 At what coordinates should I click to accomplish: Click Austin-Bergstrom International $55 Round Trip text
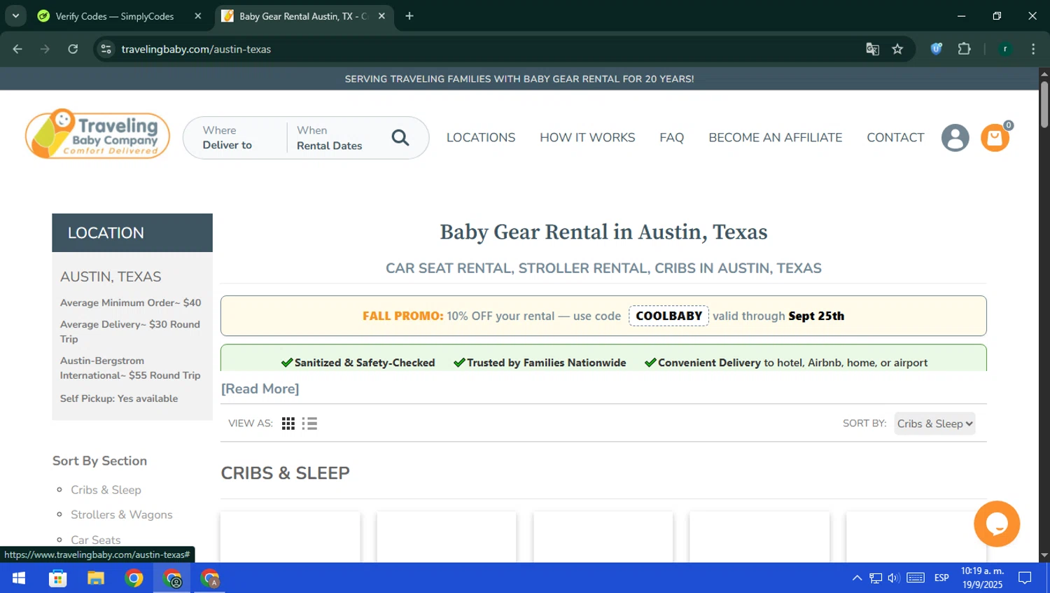click(x=130, y=368)
